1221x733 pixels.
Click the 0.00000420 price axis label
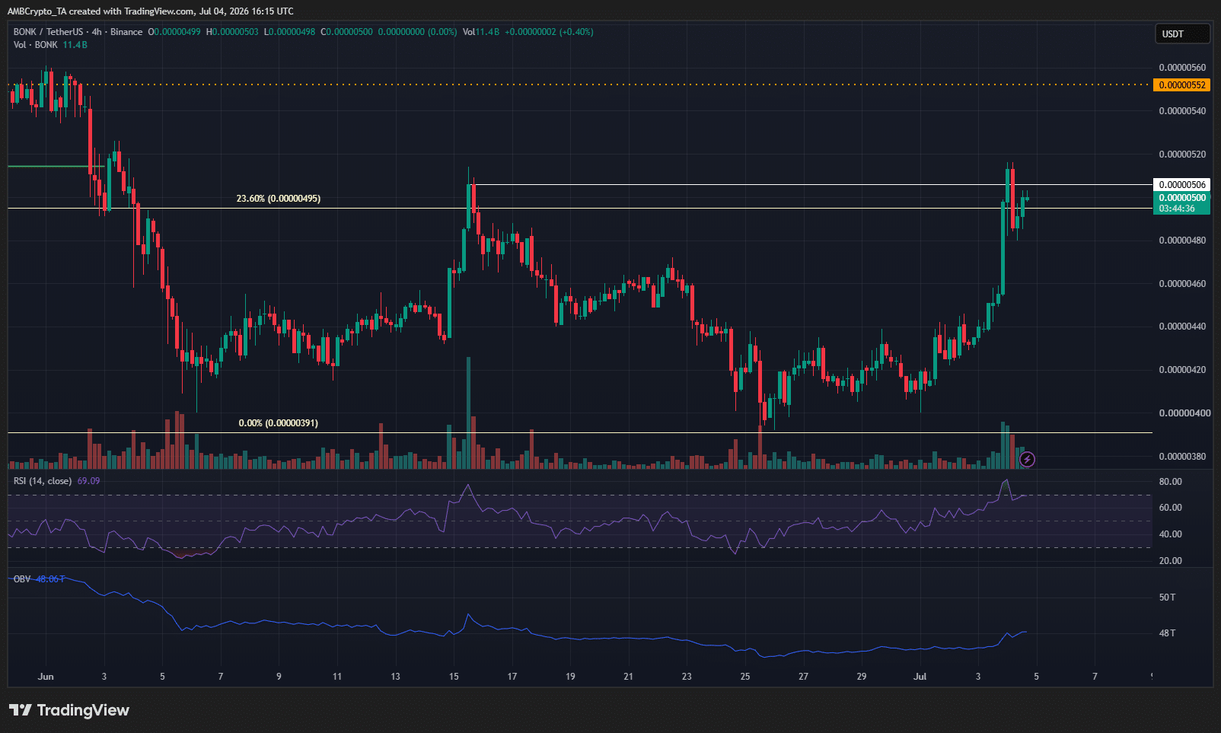[1182, 370]
